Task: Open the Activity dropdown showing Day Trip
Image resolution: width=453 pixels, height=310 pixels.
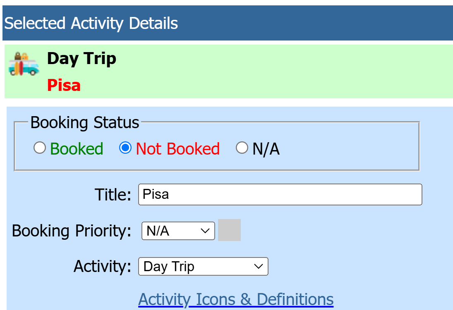Action: tap(204, 266)
